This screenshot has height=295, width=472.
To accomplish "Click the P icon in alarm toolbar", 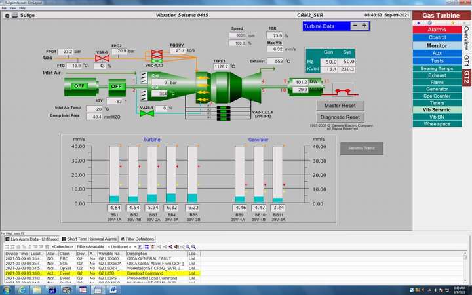I will pos(140,247).
